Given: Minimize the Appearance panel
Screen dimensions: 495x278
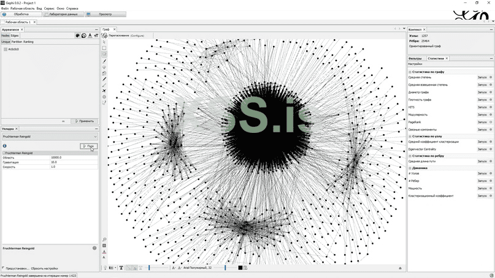Looking at the screenshot, I should pos(96,29).
